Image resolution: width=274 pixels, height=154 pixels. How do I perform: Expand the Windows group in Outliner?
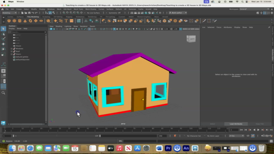tap(12, 49)
